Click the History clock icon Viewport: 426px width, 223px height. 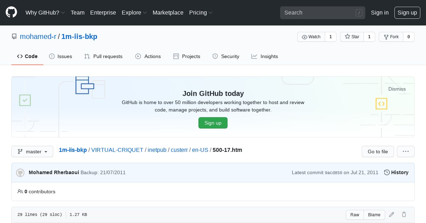coord(387,172)
